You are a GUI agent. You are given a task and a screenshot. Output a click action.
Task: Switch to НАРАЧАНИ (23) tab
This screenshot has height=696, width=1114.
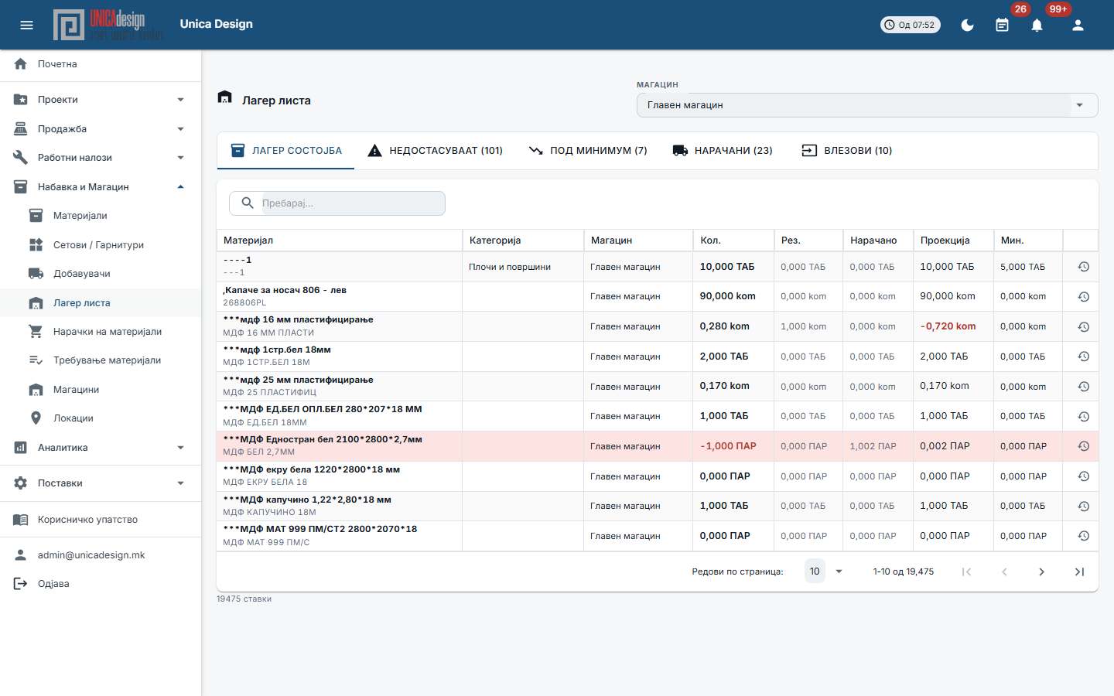(x=723, y=151)
